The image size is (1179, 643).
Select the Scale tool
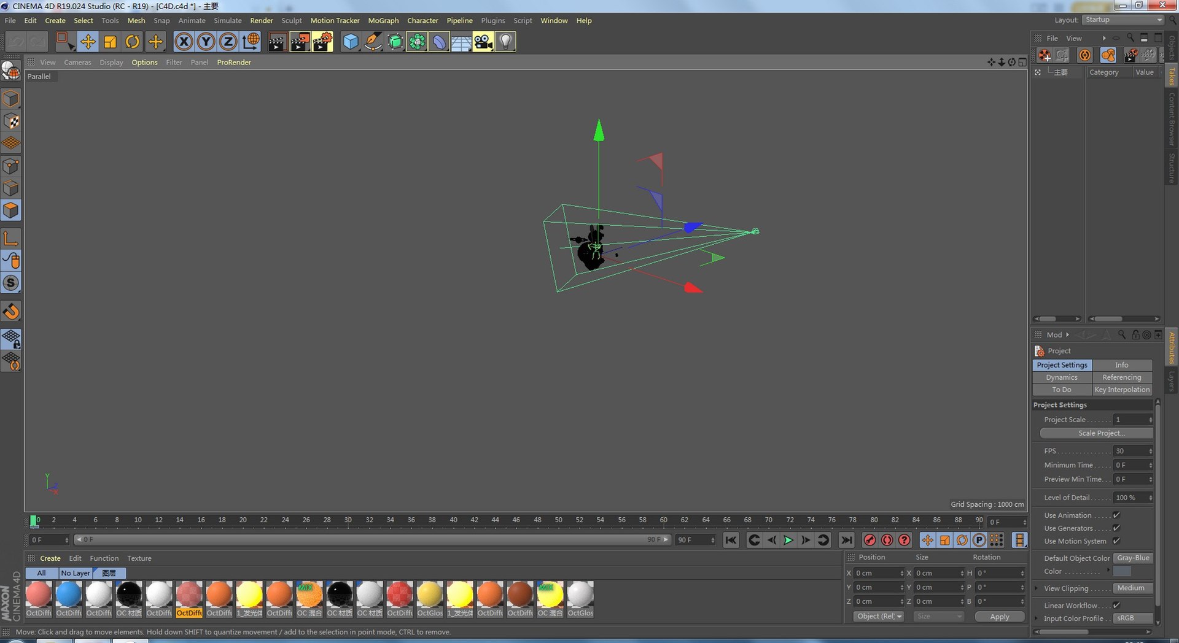[111, 42]
